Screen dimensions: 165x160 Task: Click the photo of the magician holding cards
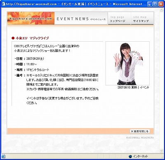(x=127, y=64)
